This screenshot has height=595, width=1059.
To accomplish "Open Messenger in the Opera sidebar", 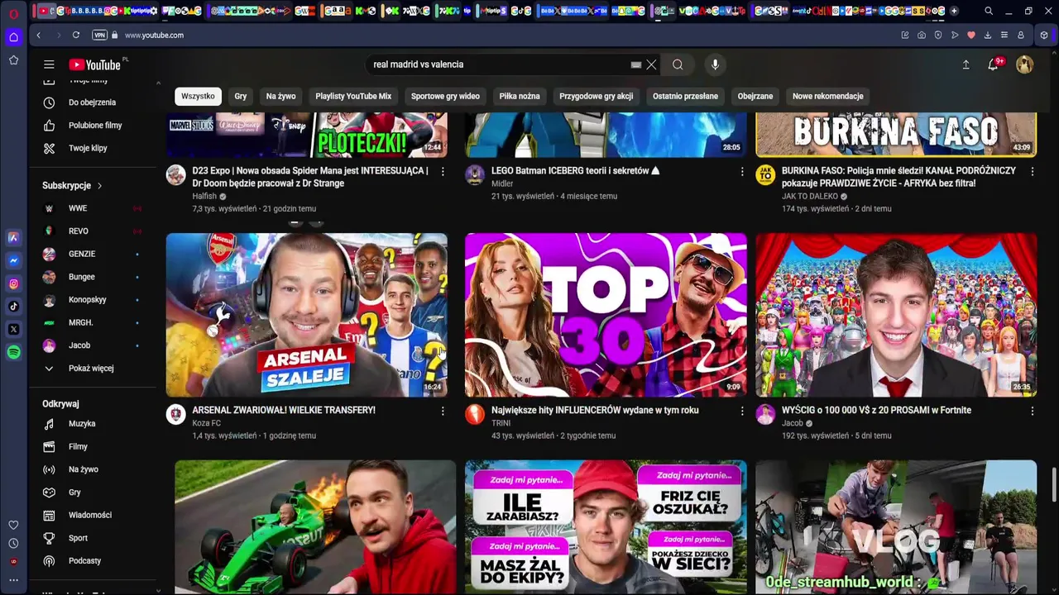I will [x=13, y=260].
